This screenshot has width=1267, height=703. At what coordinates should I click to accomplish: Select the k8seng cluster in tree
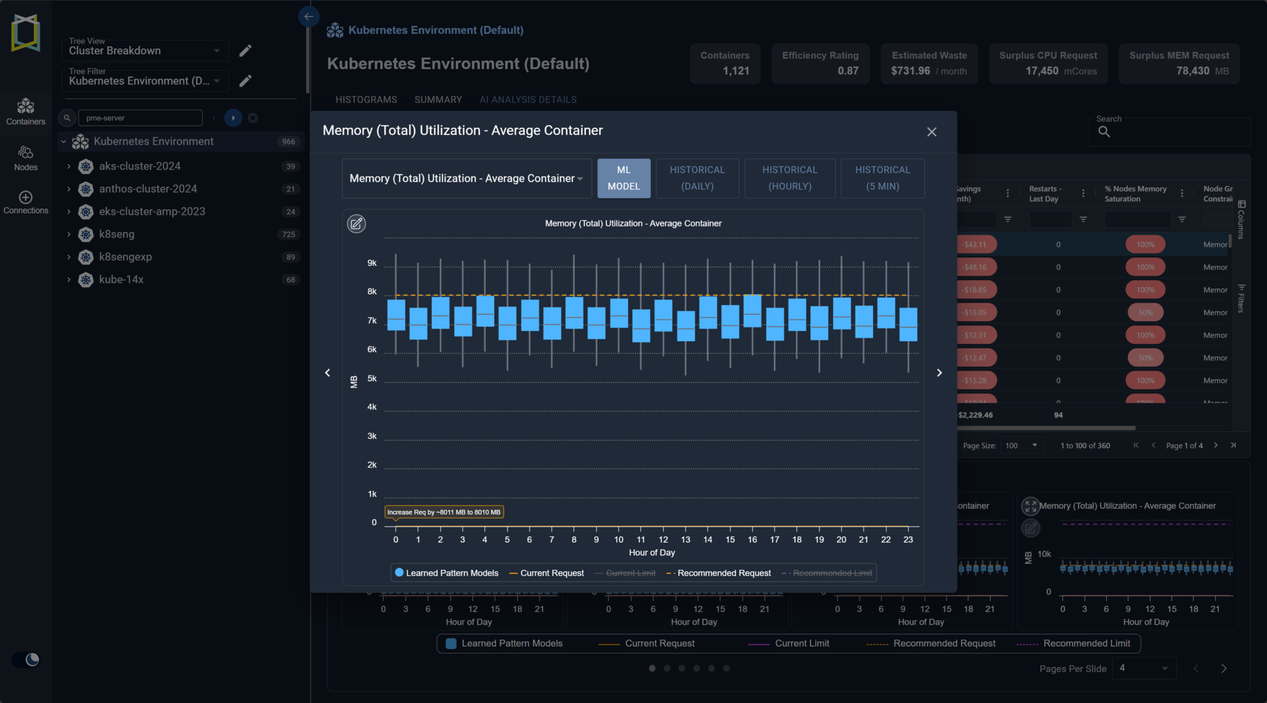(x=117, y=235)
